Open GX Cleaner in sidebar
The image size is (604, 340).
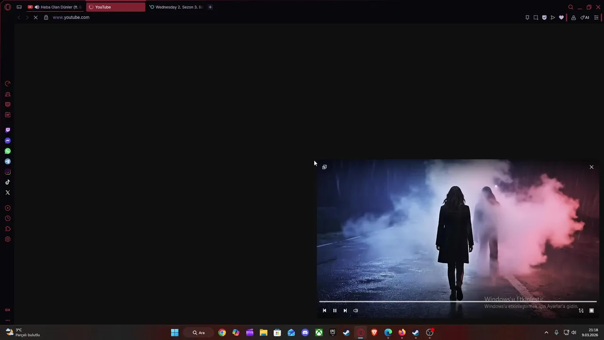tap(8, 94)
